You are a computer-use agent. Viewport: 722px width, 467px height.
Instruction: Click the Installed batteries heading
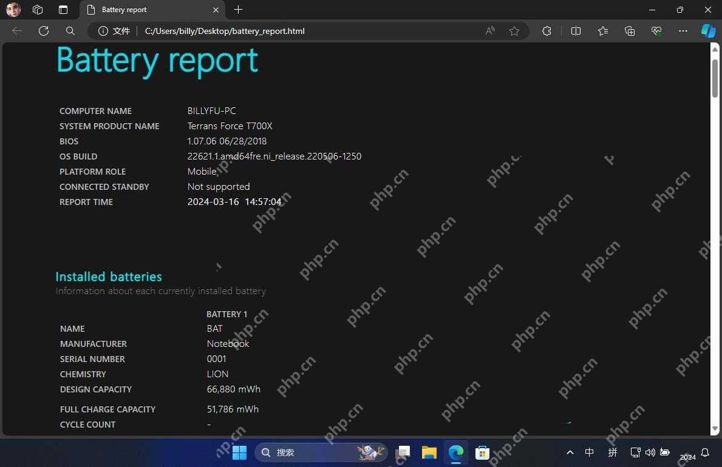[x=109, y=277]
